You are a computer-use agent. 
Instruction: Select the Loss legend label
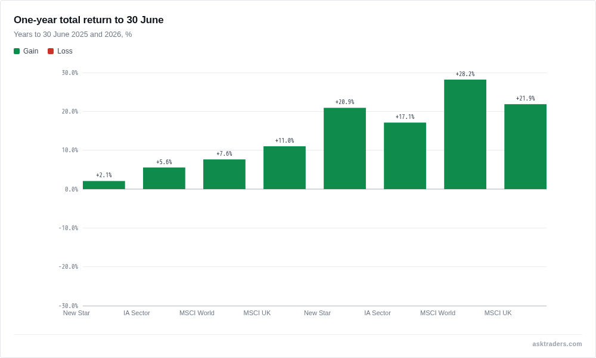click(64, 51)
